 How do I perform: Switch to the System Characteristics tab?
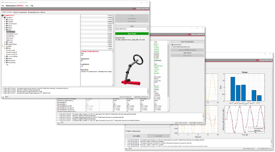pos(20,12)
